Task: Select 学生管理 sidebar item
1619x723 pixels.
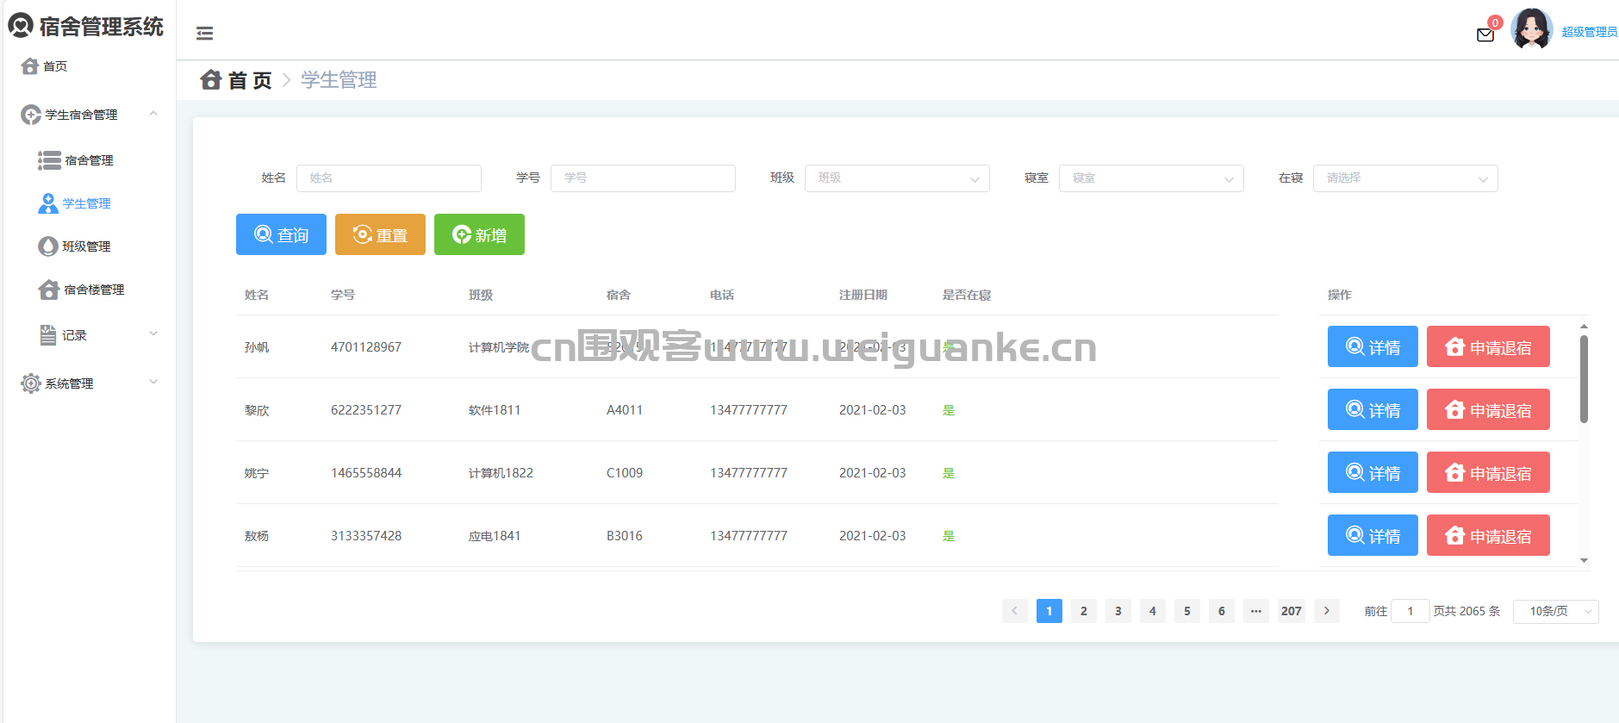Action: click(x=88, y=203)
